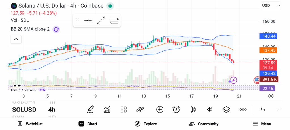Collapse the indicator legend chevron
This screenshot has height=130, width=290.
[16, 39]
